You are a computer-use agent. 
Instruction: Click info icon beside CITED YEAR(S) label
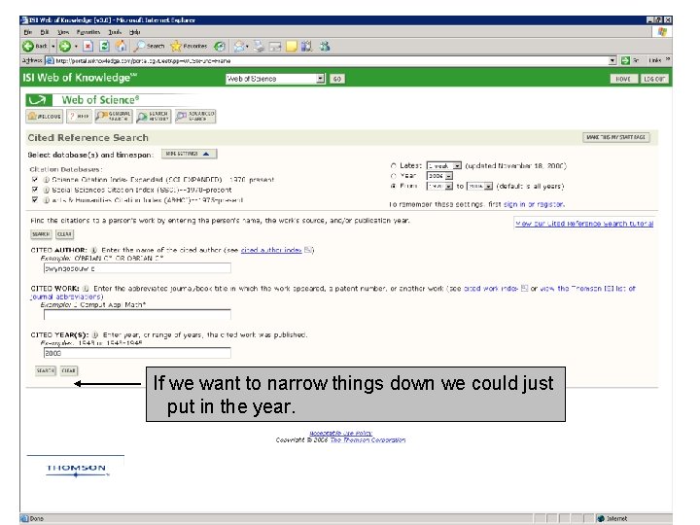tap(95, 334)
